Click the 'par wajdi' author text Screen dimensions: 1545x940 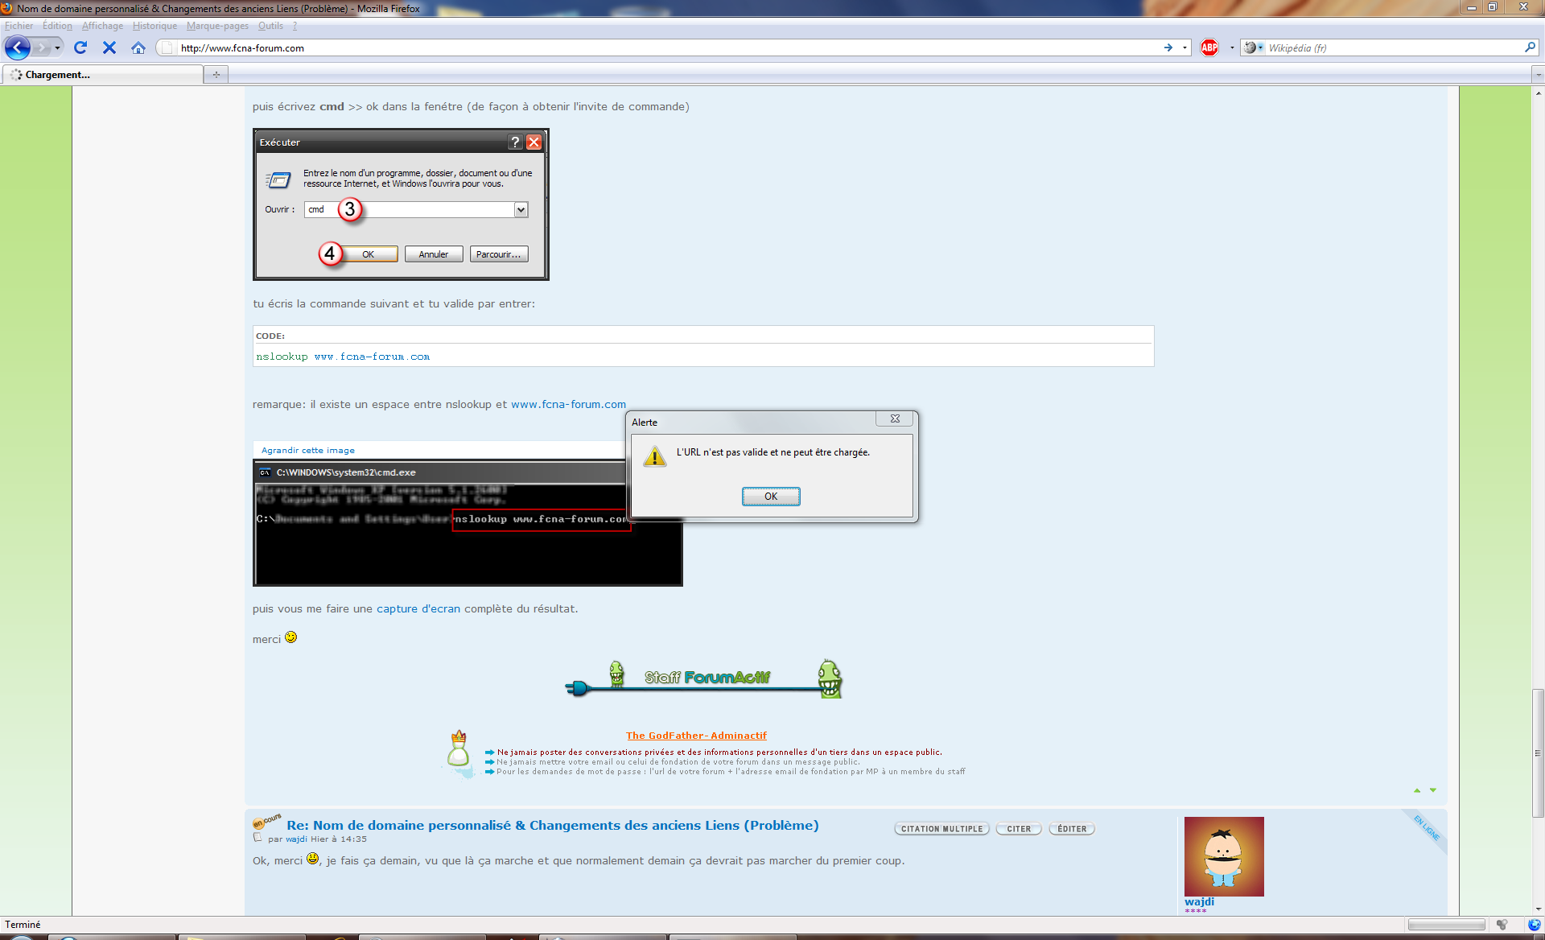pos(288,839)
